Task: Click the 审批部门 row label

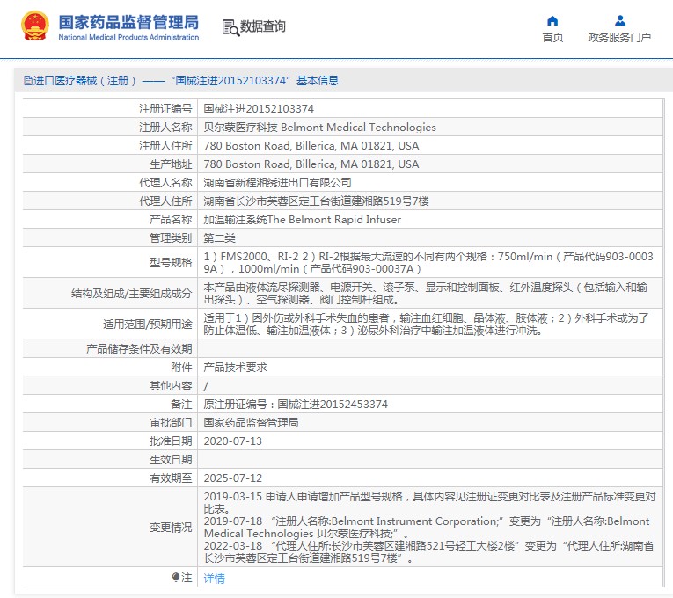Action: point(171,422)
